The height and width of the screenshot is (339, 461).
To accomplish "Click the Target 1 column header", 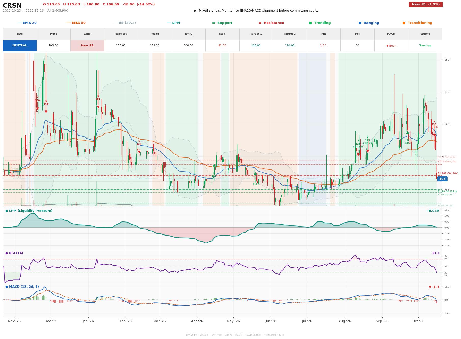I will [x=256, y=34].
